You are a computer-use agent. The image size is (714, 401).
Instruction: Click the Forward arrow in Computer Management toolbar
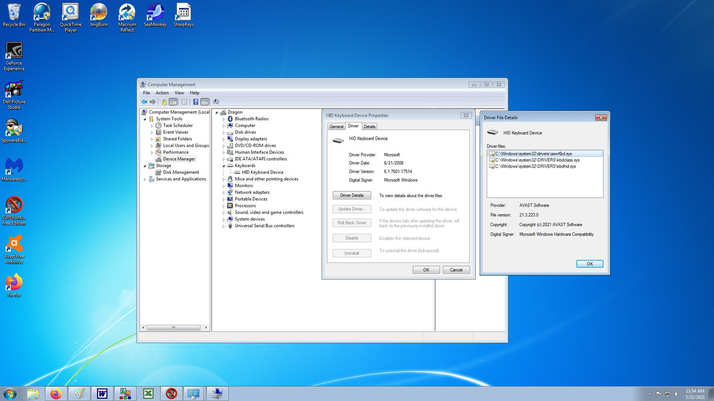153,102
